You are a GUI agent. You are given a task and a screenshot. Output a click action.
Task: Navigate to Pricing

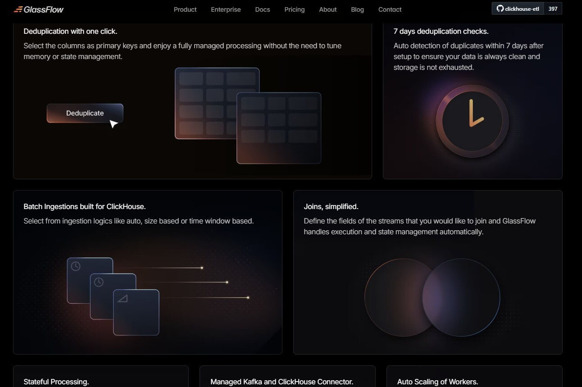click(295, 9)
